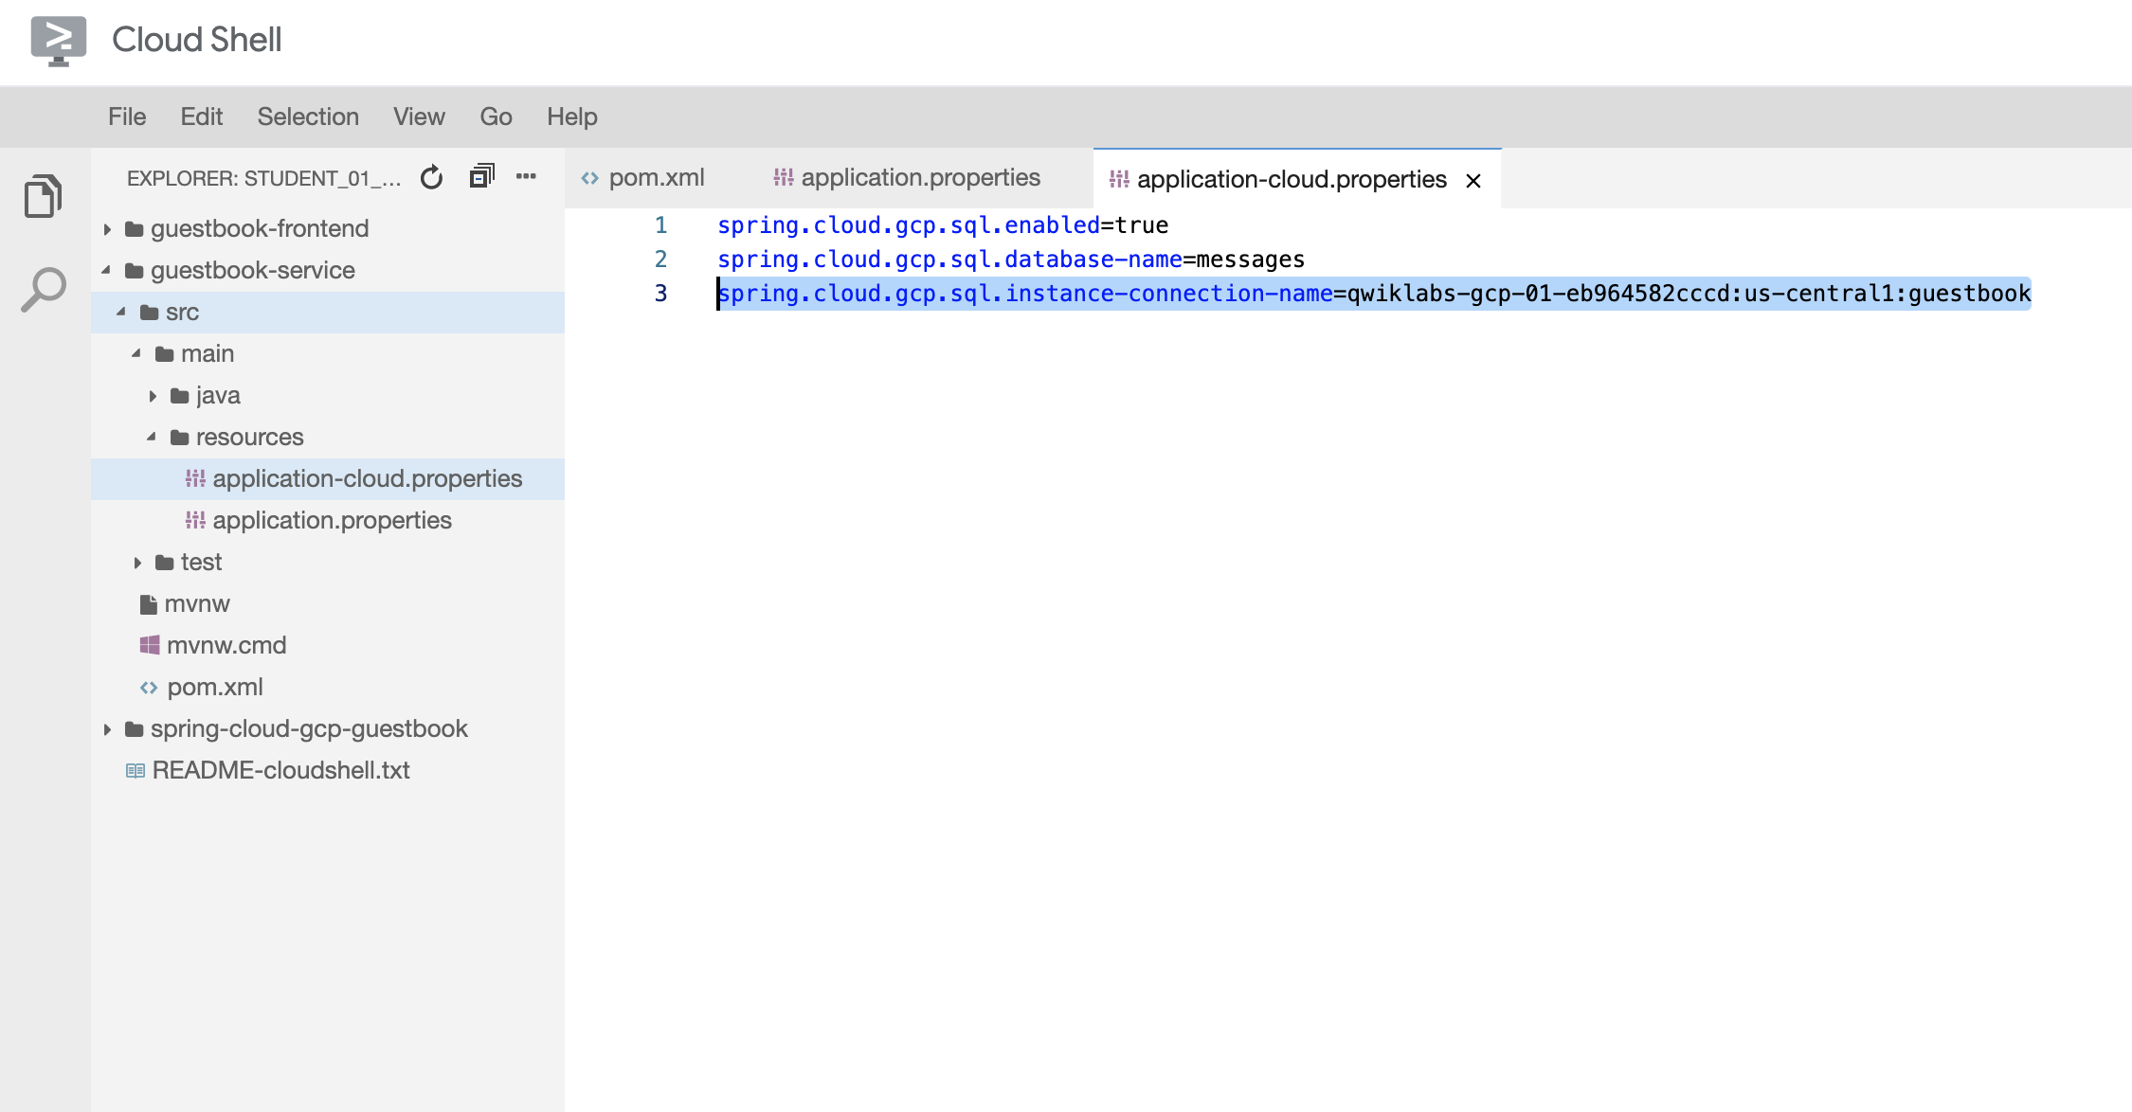This screenshot has height=1112, width=2132.
Task: Expand the java folder arrow
Action: (153, 396)
